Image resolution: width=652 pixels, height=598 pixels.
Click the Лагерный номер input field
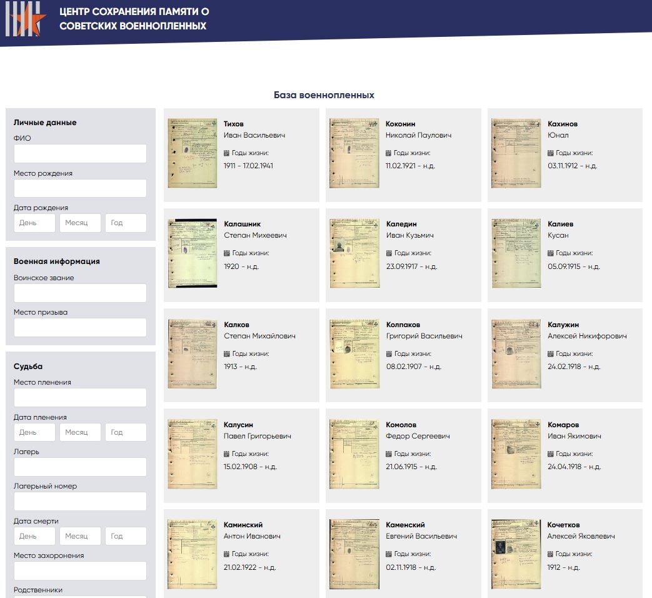pyautogui.click(x=80, y=502)
